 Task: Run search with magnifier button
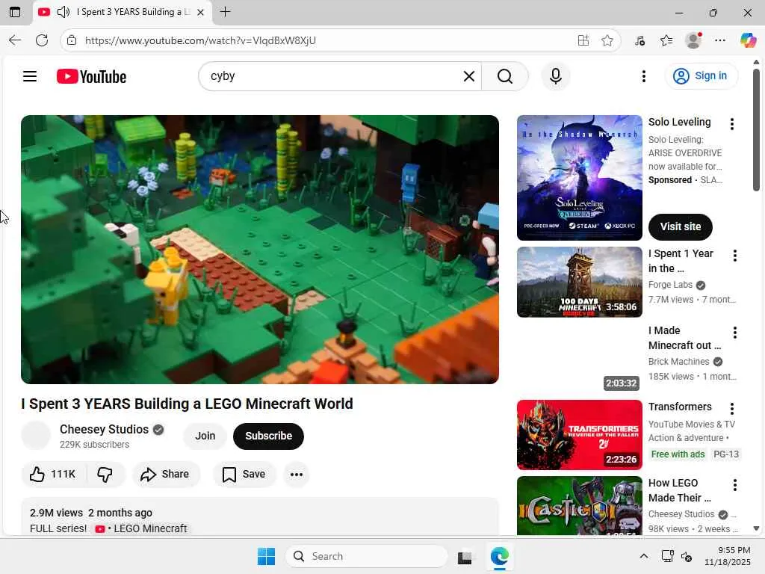pos(505,76)
